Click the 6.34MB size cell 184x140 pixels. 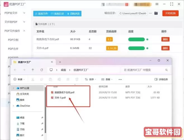(75, 48)
